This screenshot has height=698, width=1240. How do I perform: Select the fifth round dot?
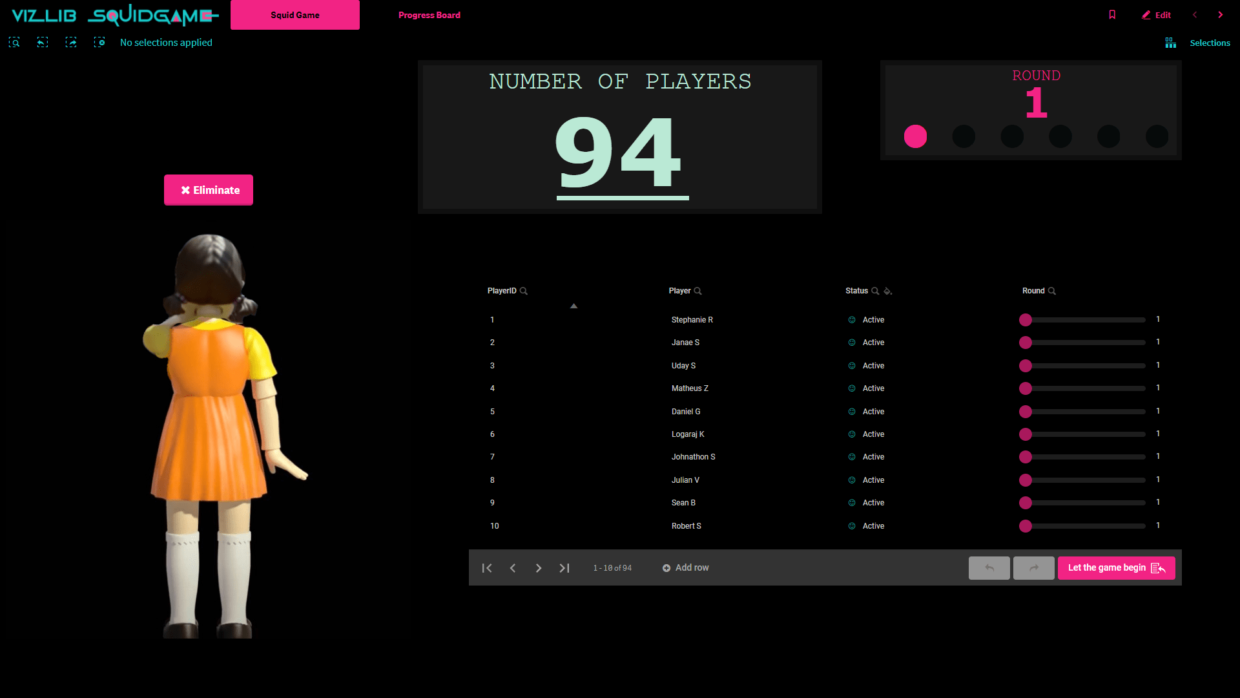pos(1109,136)
